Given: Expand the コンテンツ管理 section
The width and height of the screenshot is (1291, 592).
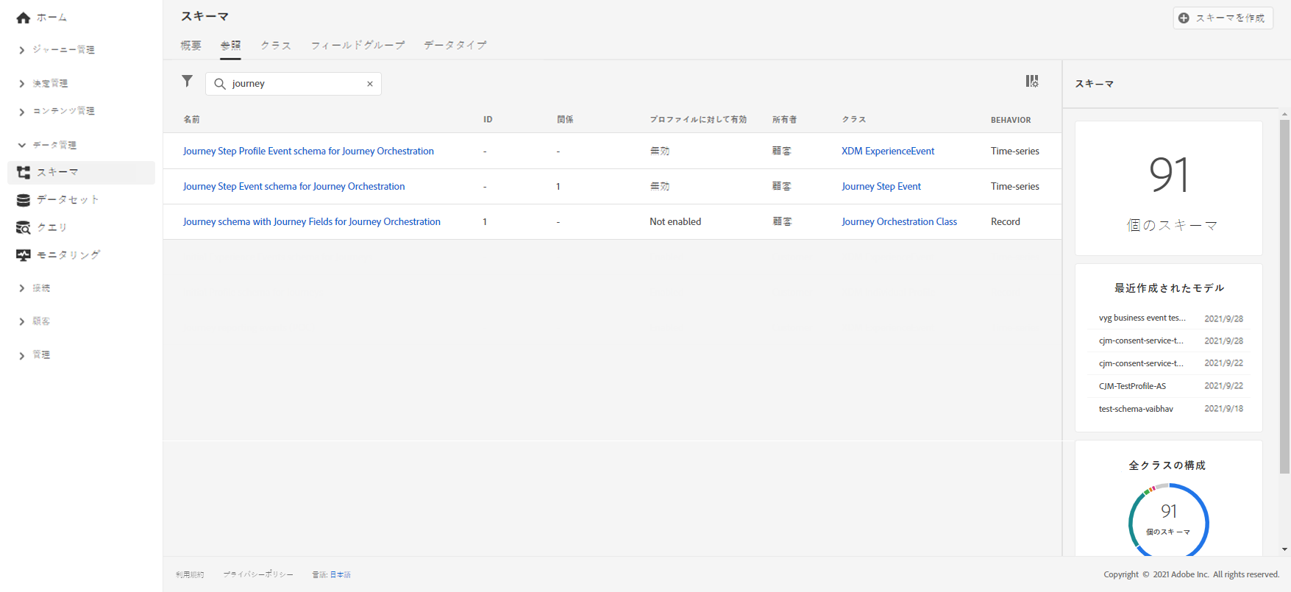Looking at the screenshot, I should click(57, 111).
